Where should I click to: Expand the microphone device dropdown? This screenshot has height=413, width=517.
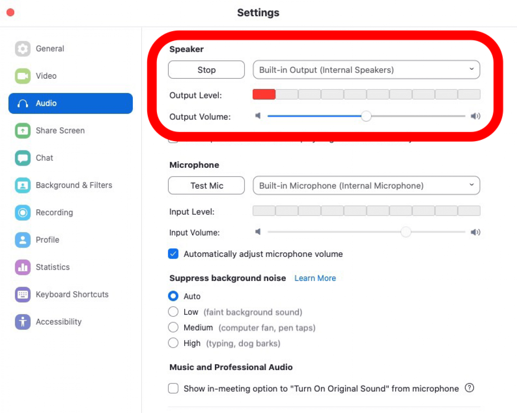click(x=366, y=186)
